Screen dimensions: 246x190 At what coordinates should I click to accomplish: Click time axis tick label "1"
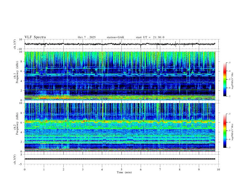44,170
